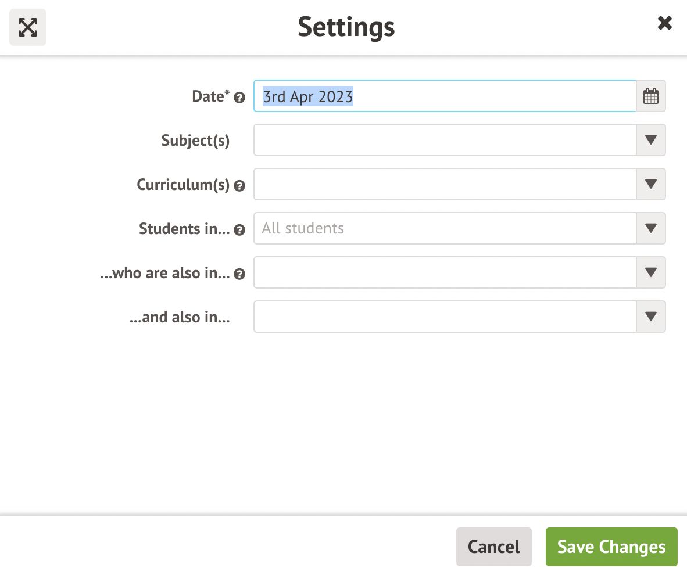Close the Settings dialog
Viewport: 687px width, 575px height.
click(664, 23)
